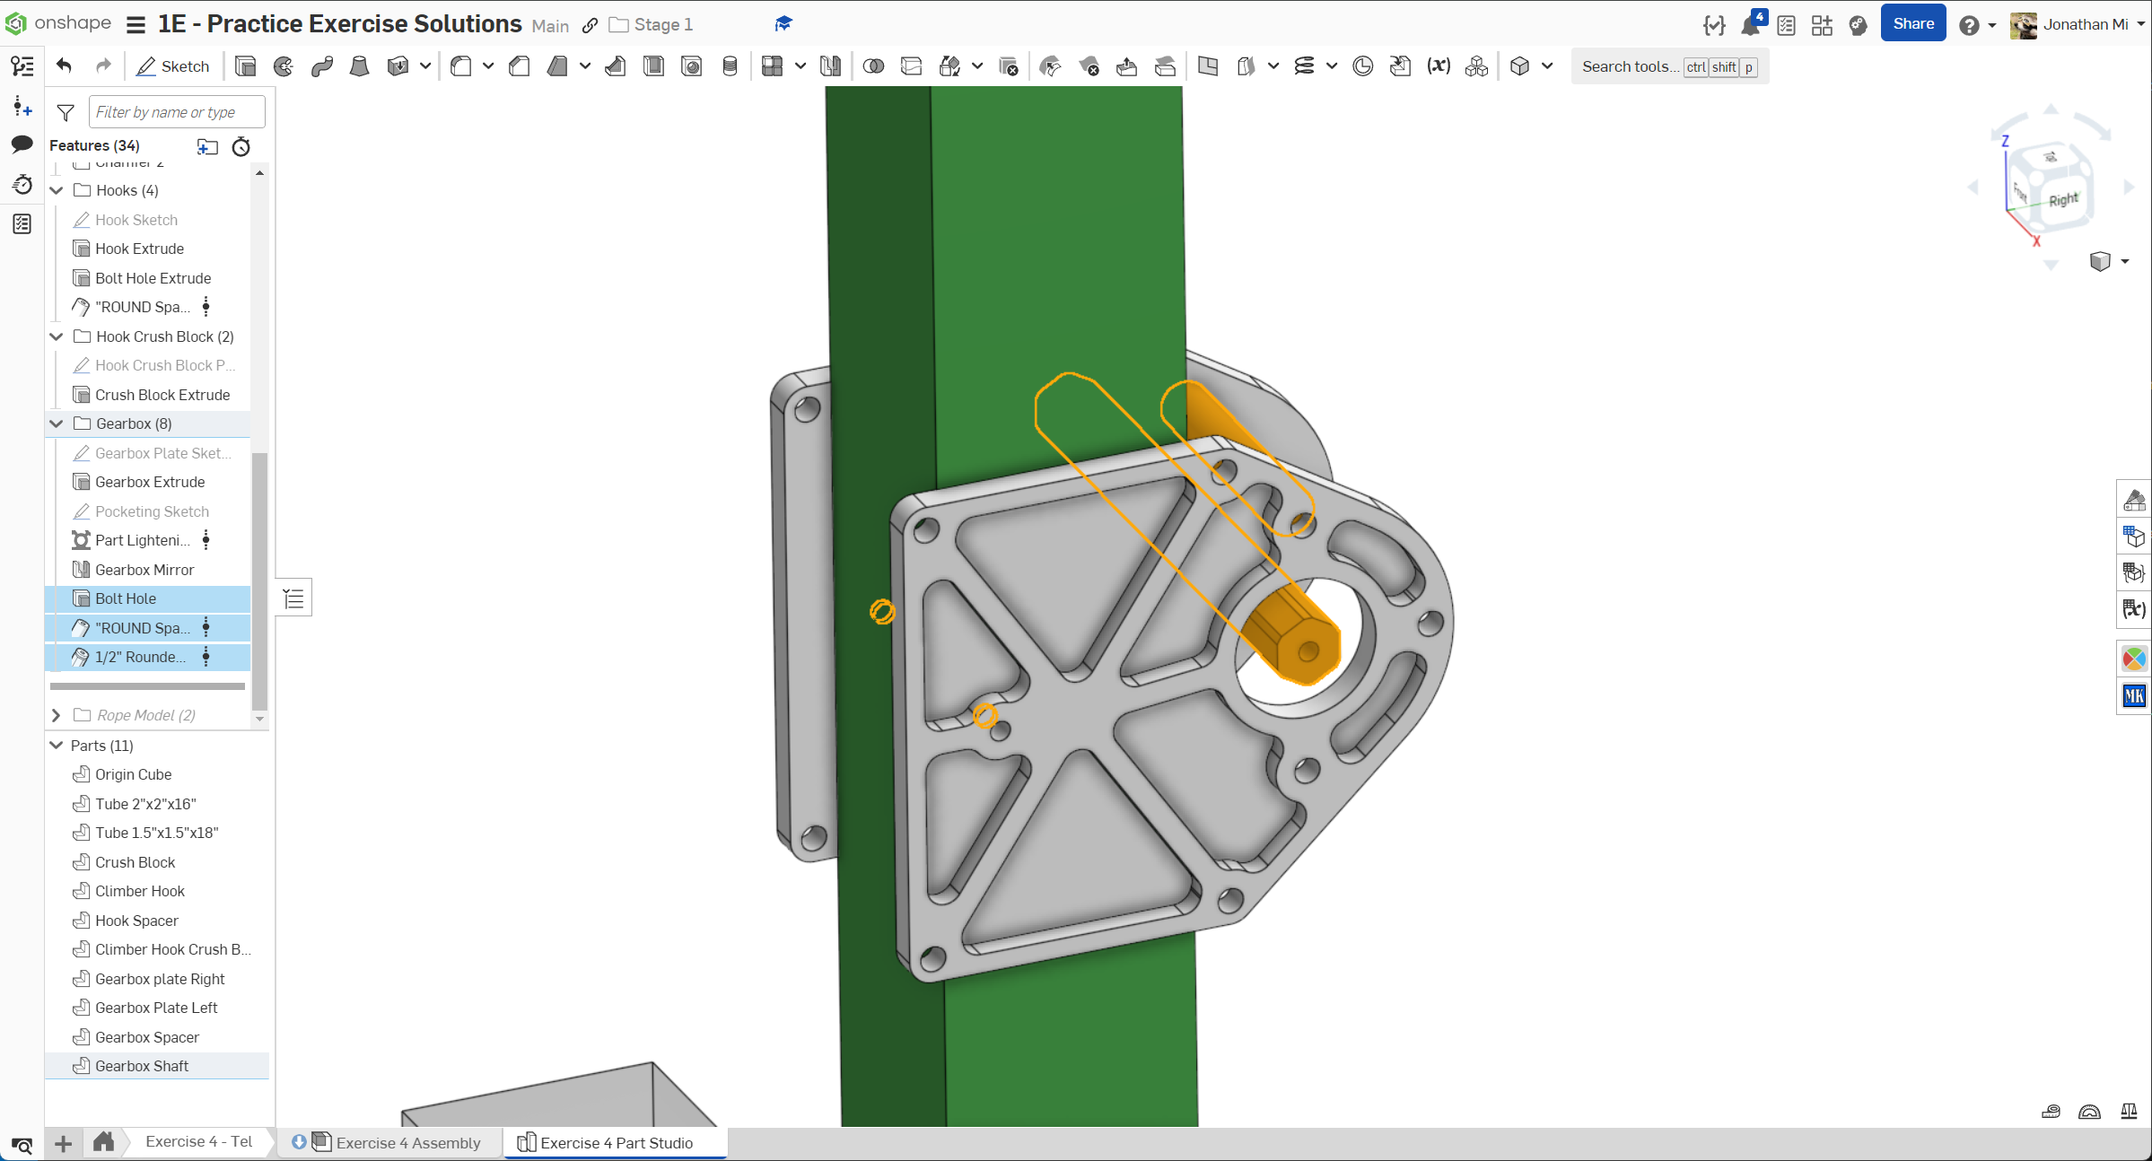Collapse the Hooks folder
Image resolution: width=2152 pixels, height=1161 pixels.
coord(57,190)
